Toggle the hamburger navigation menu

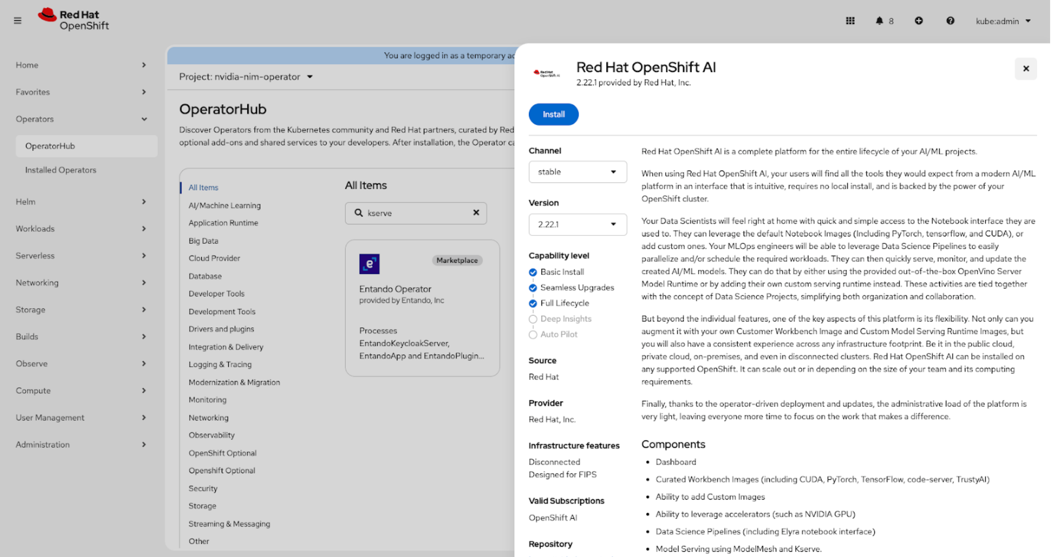pos(18,21)
